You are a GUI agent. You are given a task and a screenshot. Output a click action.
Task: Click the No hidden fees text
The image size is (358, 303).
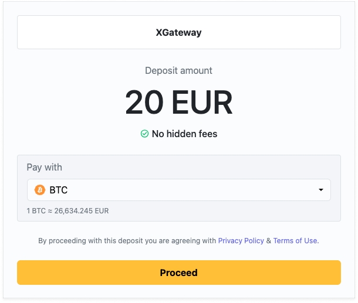(184, 134)
